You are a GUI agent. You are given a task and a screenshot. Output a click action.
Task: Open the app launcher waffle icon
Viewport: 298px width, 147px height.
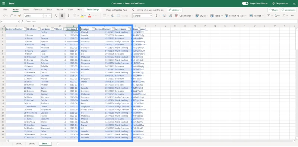click(x=4, y=3)
